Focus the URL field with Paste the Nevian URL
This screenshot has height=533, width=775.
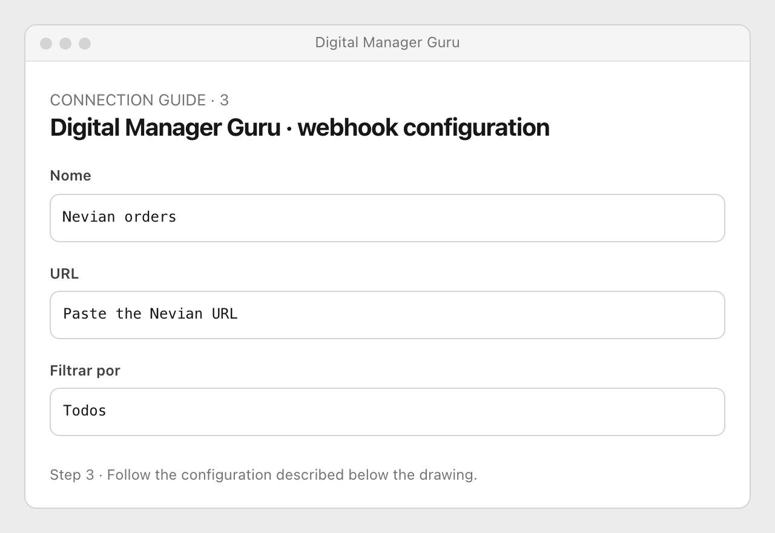tap(387, 315)
